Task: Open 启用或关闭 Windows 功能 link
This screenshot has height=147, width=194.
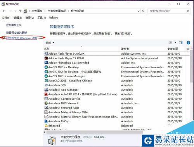Action: coord(22,38)
